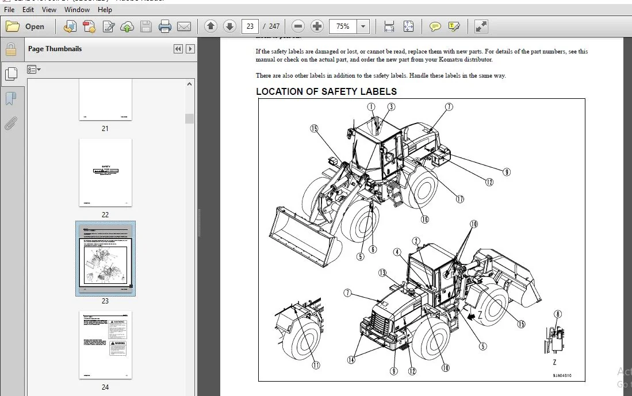
Task: Go to the previous page arrow
Action: (210, 26)
